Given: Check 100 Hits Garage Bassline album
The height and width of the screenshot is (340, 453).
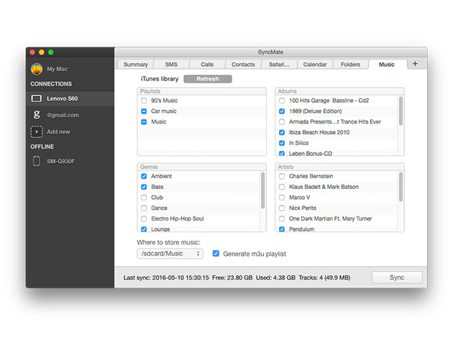Looking at the screenshot, I should click(282, 101).
